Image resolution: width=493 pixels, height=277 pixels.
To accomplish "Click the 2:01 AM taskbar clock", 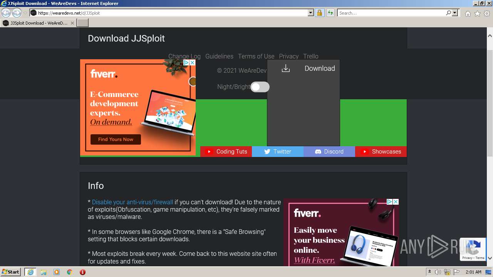I will [473, 272].
